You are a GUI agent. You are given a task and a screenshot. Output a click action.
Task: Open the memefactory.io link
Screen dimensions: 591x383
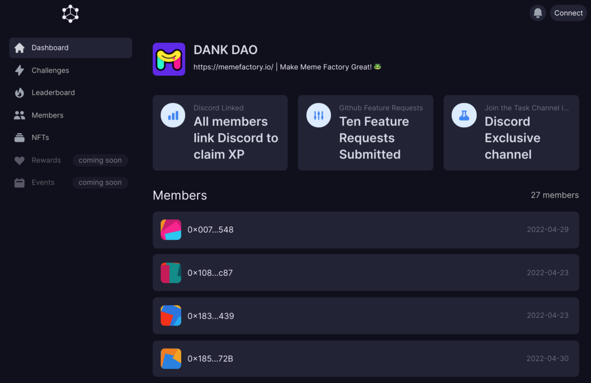click(x=233, y=67)
